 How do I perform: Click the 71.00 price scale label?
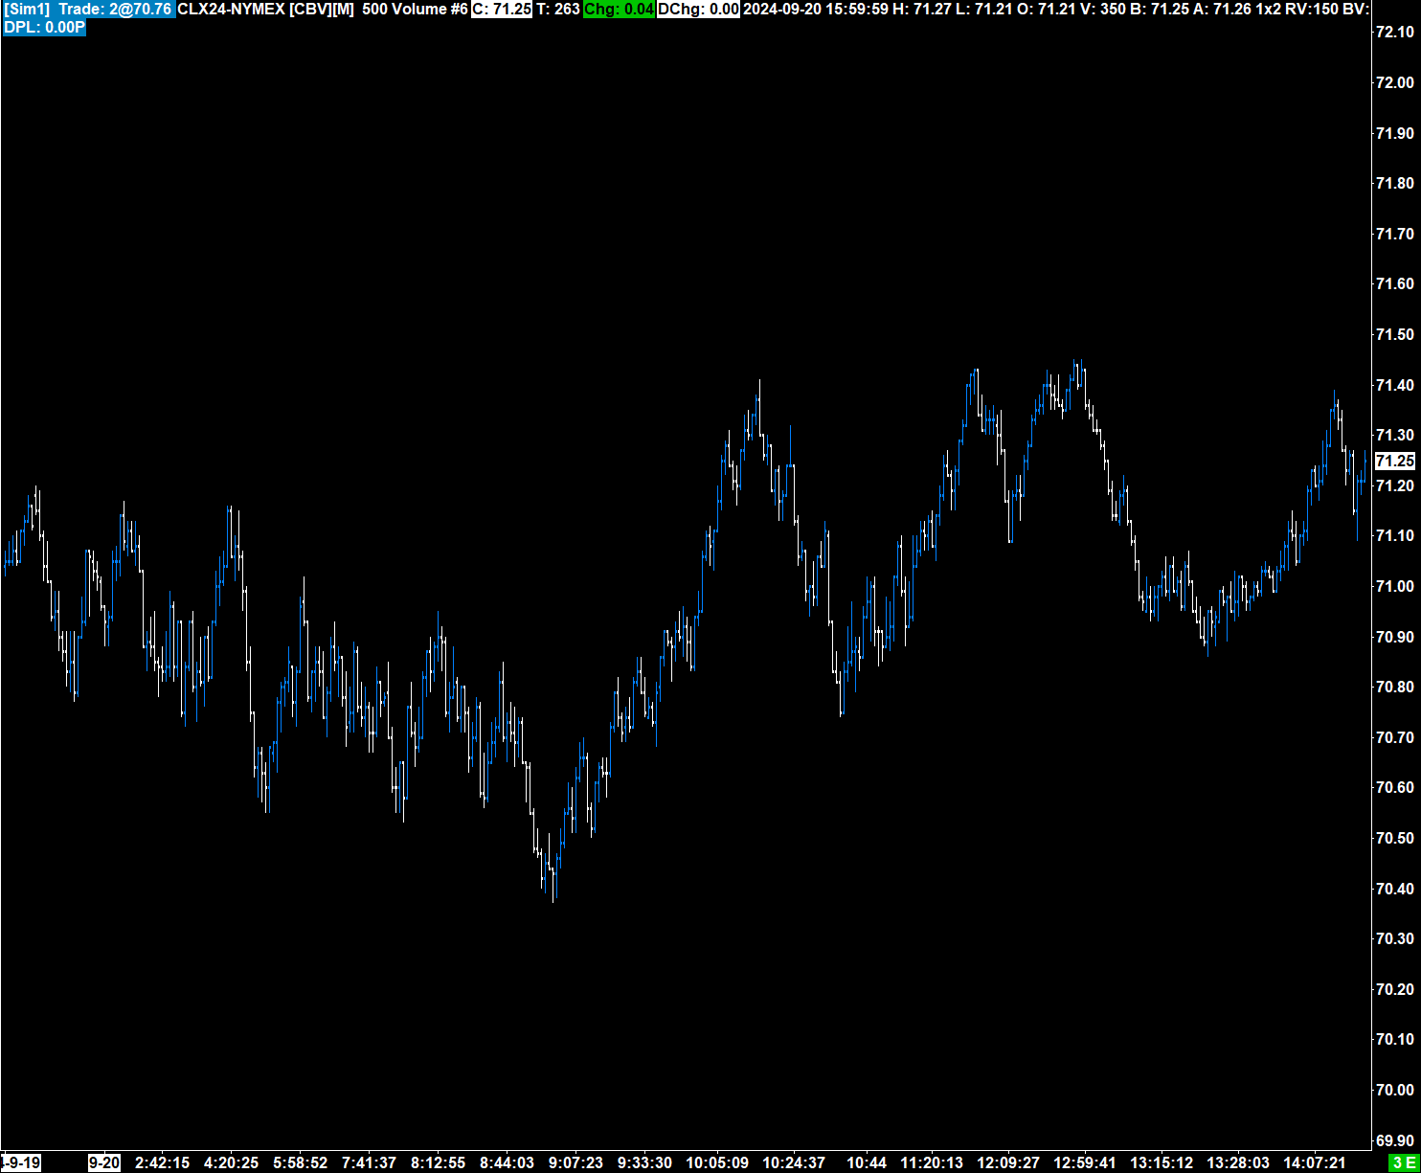(1394, 586)
